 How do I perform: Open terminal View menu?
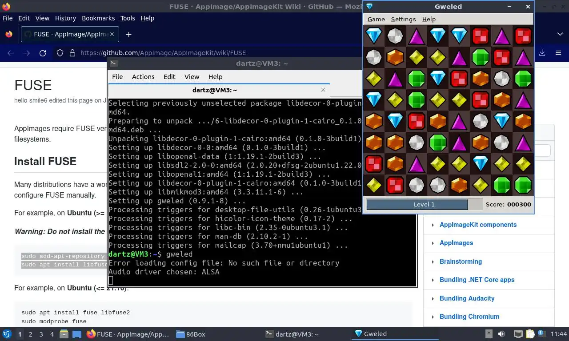click(x=192, y=76)
